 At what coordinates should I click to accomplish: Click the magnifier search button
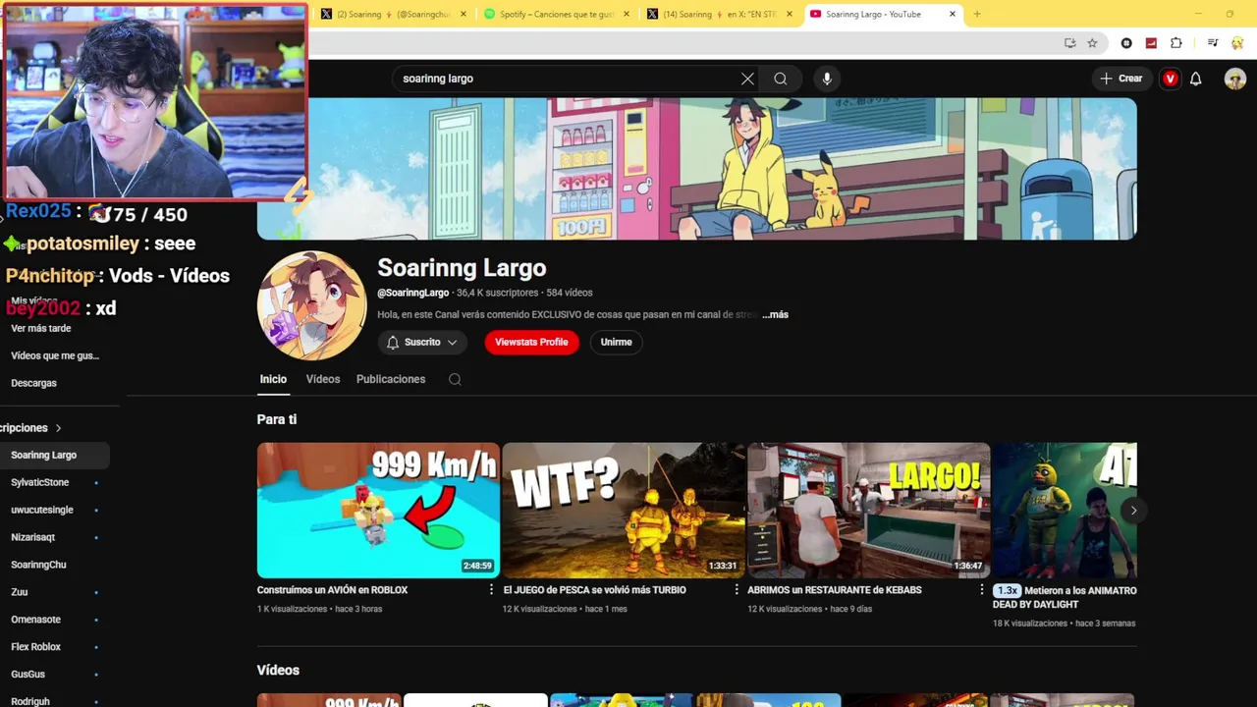click(x=781, y=79)
